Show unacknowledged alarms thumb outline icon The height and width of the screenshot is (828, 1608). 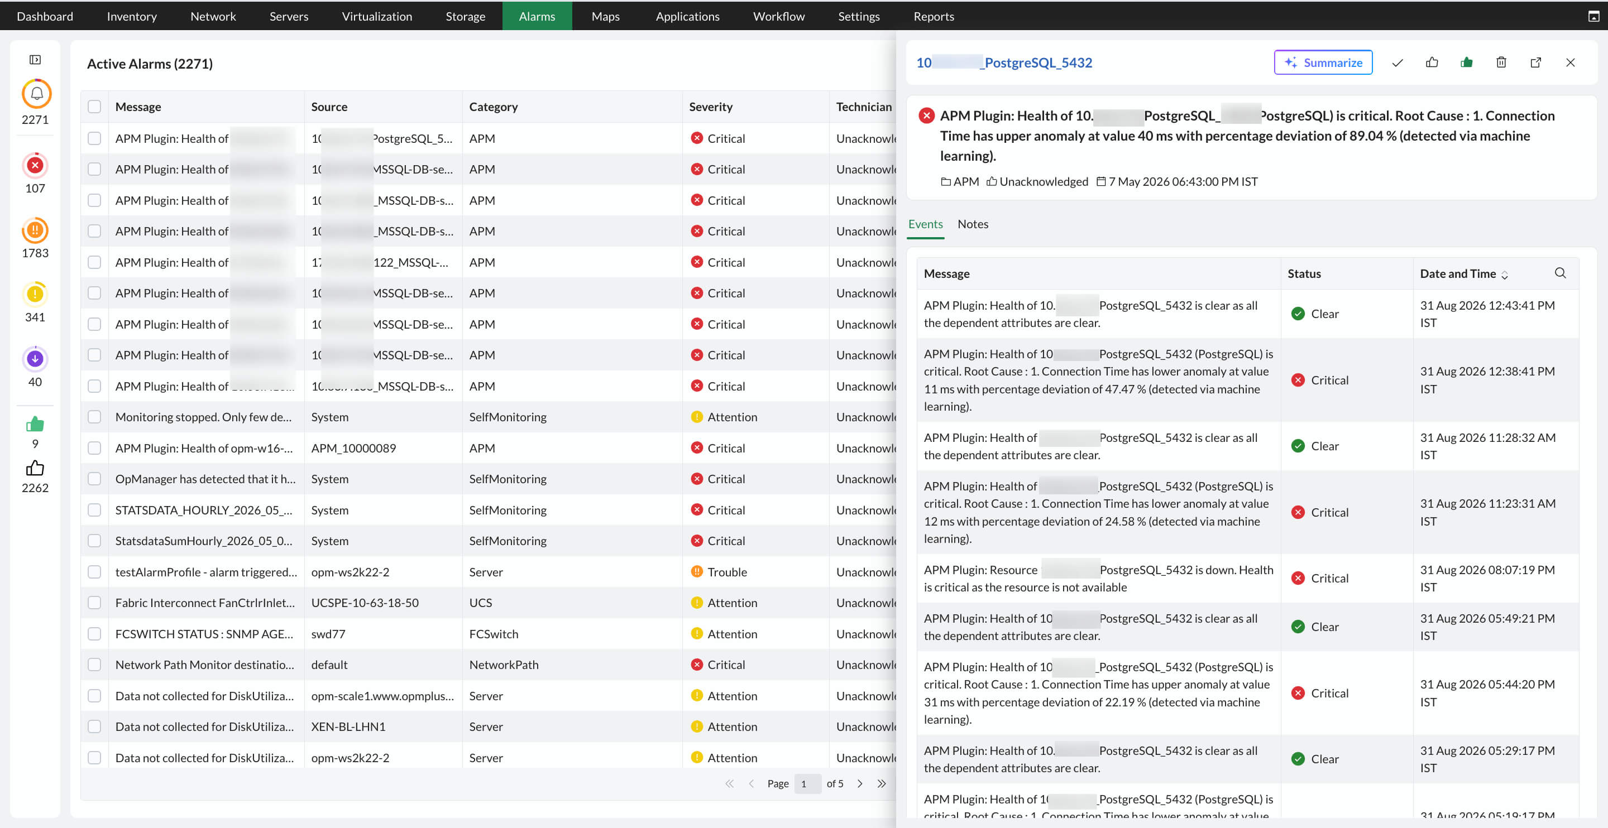(x=35, y=468)
